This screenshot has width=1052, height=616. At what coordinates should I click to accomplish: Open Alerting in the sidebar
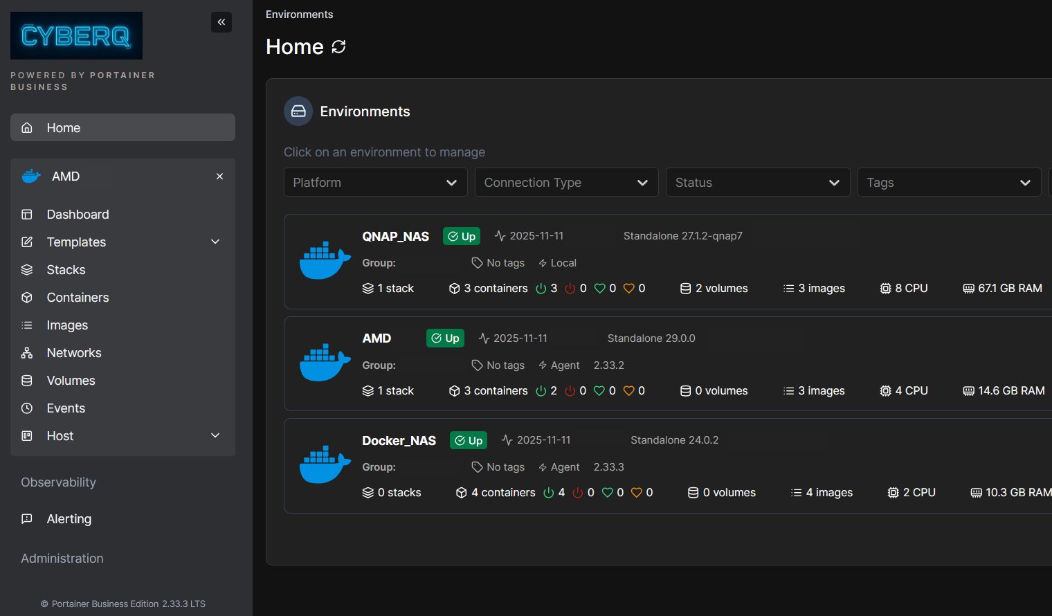click(x=69, y=519)
